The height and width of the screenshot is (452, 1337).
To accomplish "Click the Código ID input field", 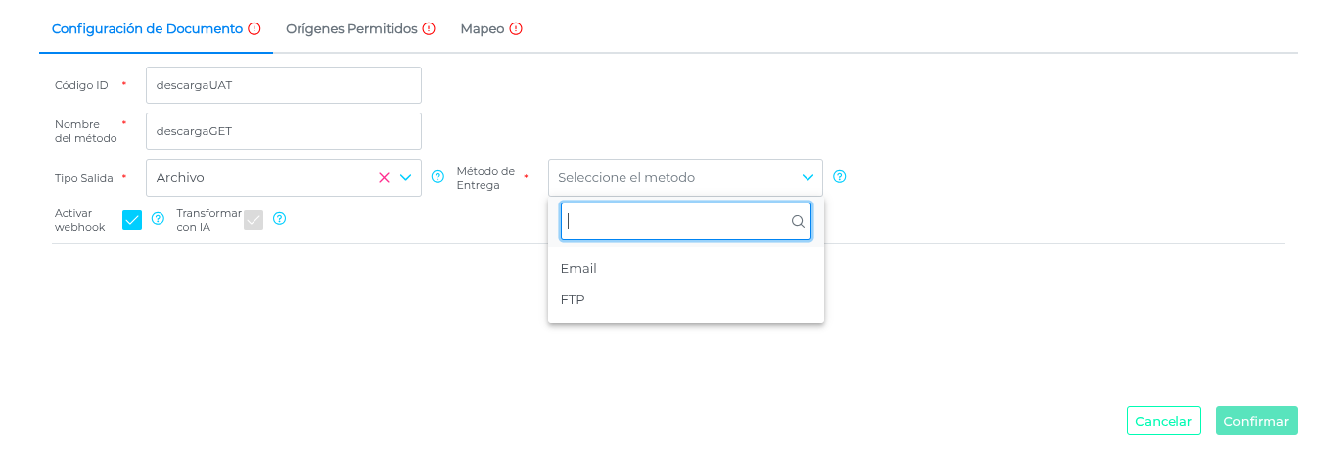I will point(283,85).
